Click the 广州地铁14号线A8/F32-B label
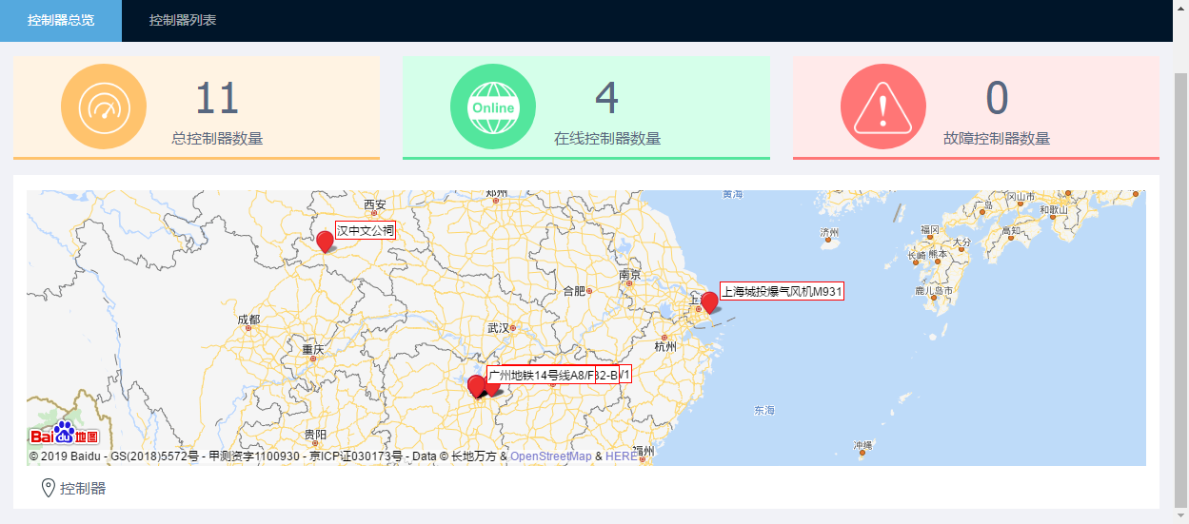Screen dimensions: 1189x524 click(x=552, y=375)
